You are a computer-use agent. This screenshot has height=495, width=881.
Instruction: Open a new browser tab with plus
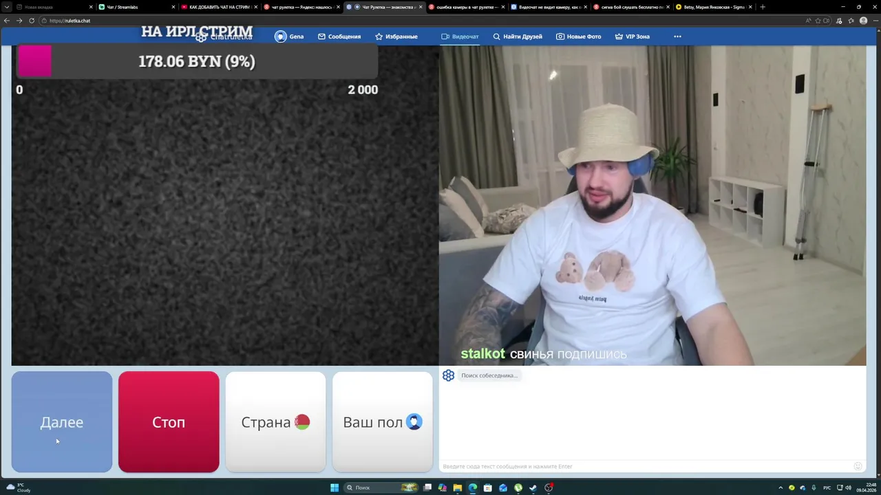pyautogui.click(x=762, y=7)
